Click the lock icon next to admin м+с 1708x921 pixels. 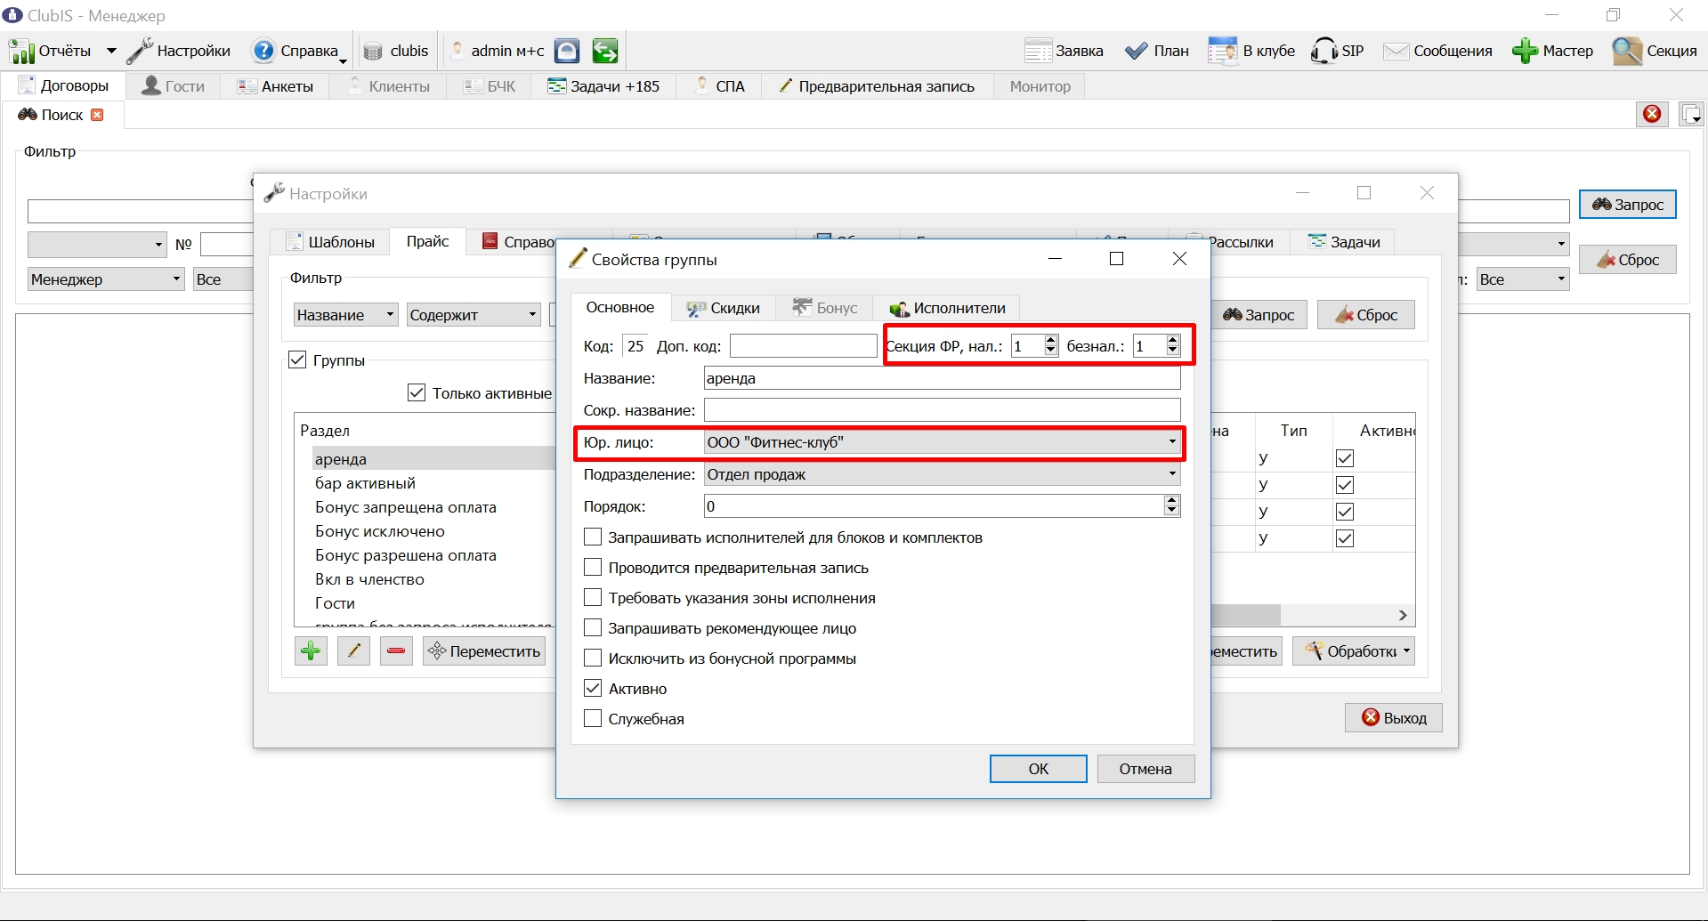(567, 51)
